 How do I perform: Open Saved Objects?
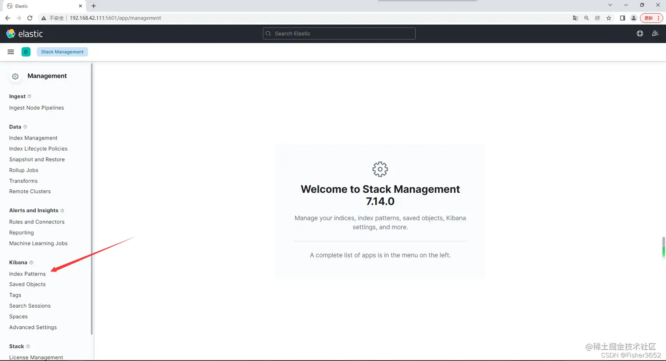[x=27, y=284]
